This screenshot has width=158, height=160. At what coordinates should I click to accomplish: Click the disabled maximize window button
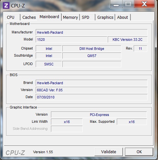tap(128, 4)
